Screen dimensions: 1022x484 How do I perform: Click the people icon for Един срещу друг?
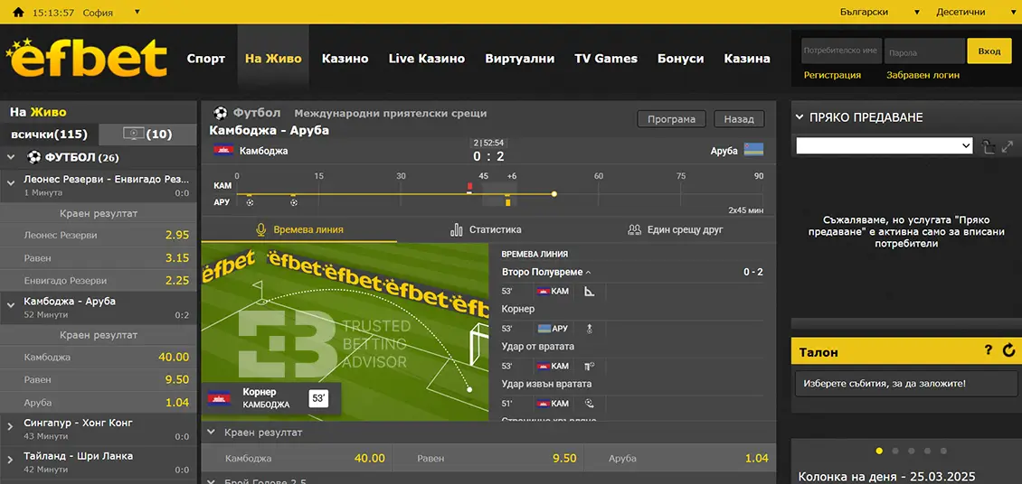click(x=634, y=229)
